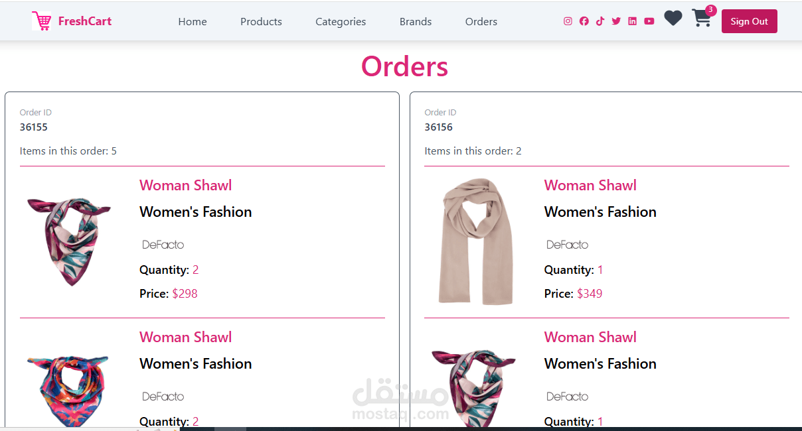Click the first shawl image in order 36155
802x431 pixels.
69,241
